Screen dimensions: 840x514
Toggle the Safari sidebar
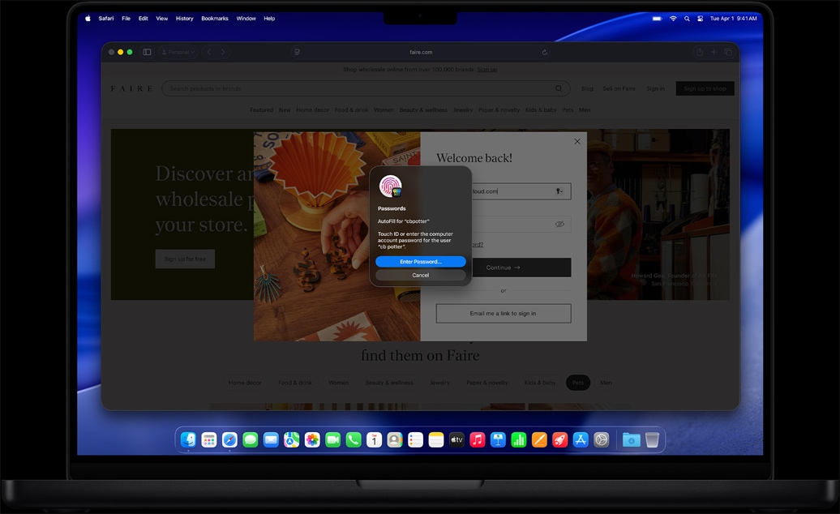point(147,51)
